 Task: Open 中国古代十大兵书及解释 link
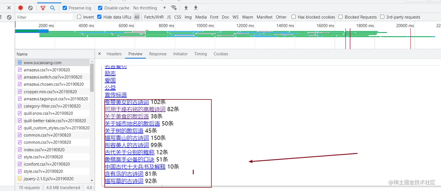(135, 167)
